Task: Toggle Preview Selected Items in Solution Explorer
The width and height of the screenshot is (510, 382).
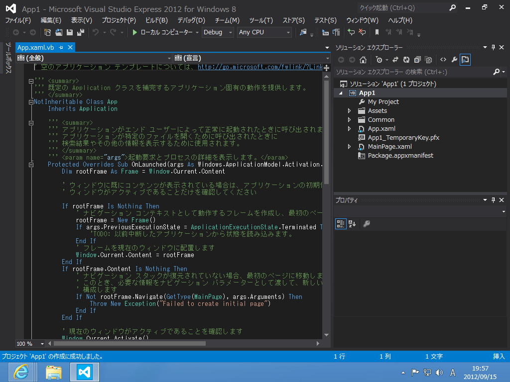Action: [466, 60]
